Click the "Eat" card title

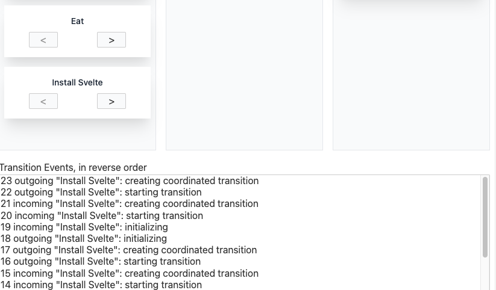pyautogui.click(x=77, y=21)
